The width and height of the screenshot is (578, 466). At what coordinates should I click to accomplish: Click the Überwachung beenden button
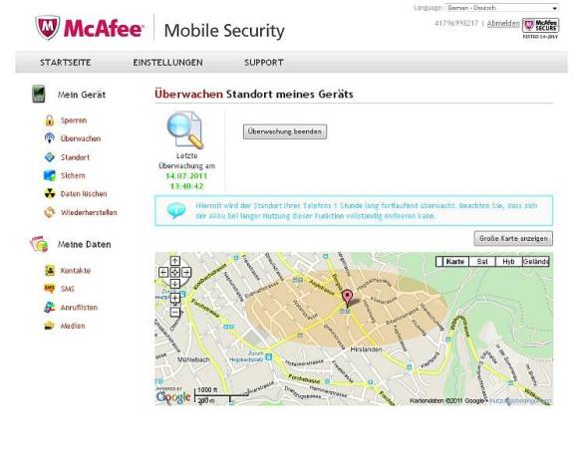click(x=285, y=131)
